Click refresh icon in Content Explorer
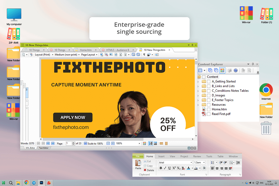 pos(236,71)
